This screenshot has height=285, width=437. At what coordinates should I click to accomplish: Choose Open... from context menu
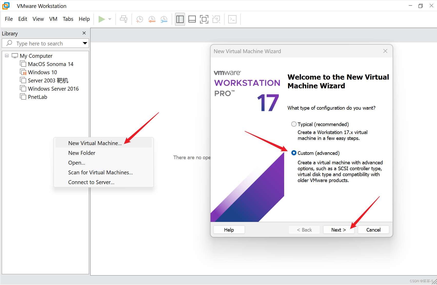(104, 163)
